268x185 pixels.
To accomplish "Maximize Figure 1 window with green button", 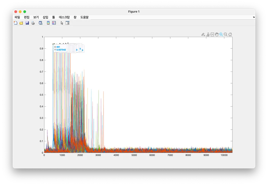I will click(x=25, y=12).
